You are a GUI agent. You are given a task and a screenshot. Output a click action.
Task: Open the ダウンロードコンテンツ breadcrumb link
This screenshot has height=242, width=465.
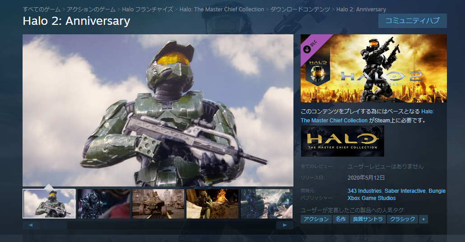pos(300,9)
